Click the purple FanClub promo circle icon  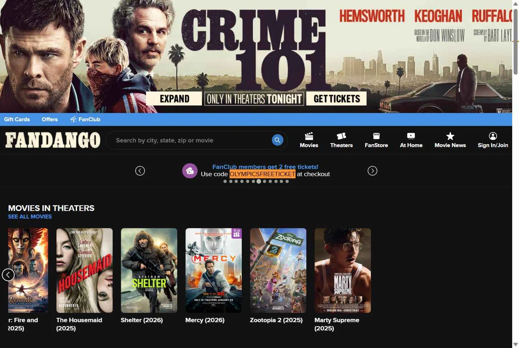pos(190,171)
